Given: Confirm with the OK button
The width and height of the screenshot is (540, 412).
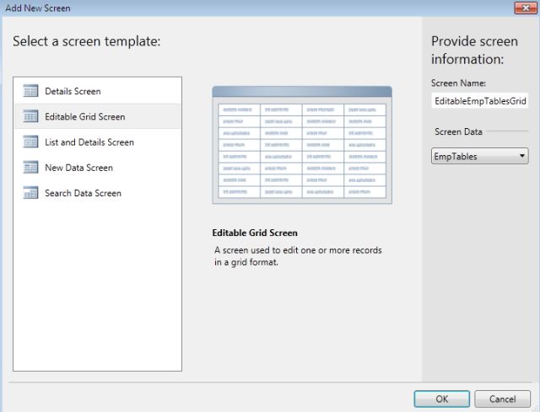Looking at the screenshot, I should click(x=442, y=399).
